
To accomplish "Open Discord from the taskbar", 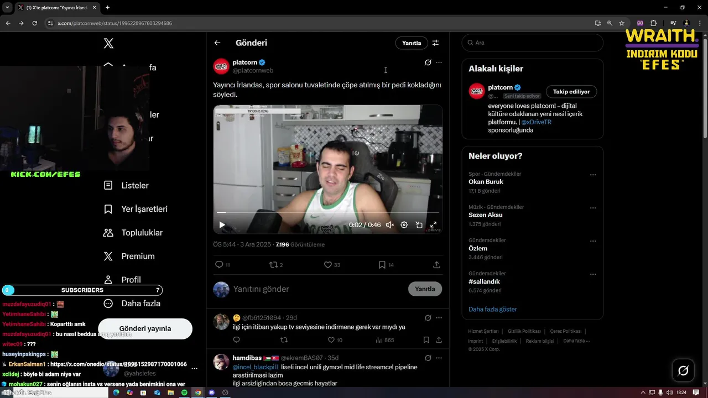I will point(211,392).
